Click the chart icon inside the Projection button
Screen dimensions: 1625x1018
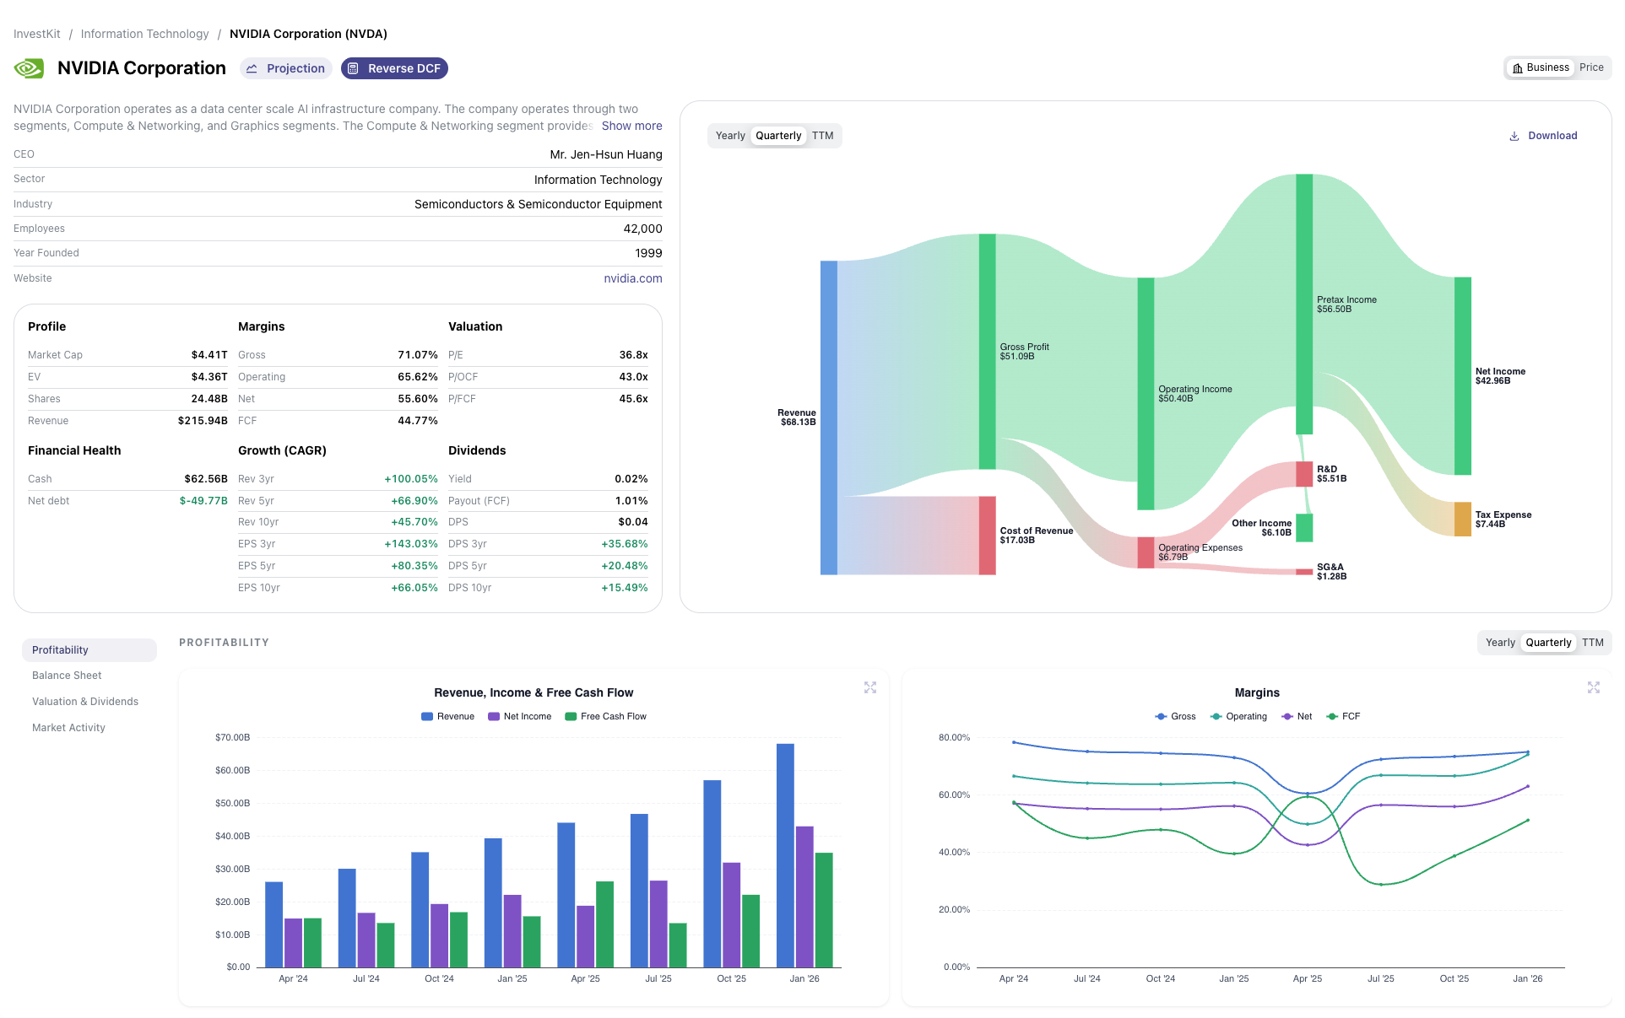pyautogui.click(x=252, y=68)
